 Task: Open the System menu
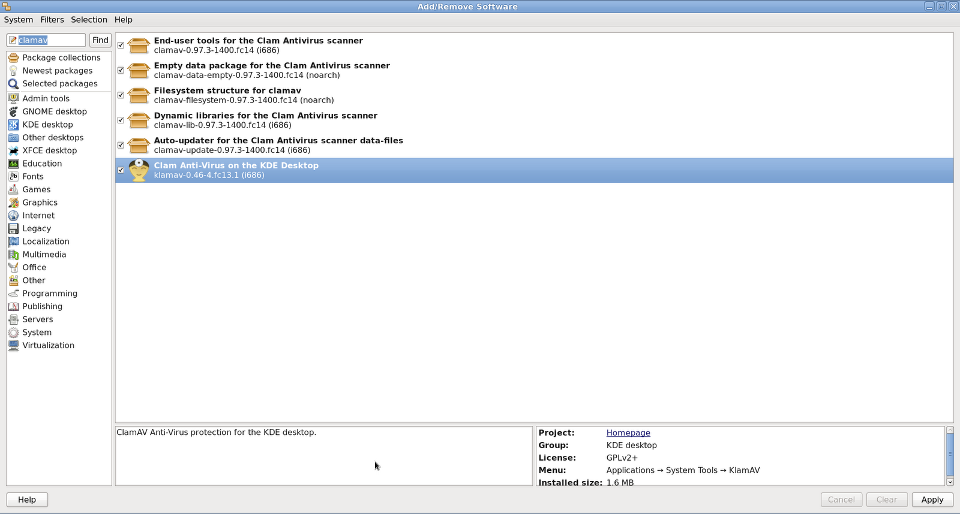click(19, 20)
